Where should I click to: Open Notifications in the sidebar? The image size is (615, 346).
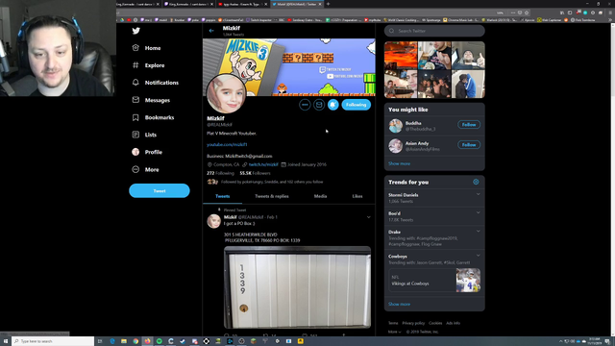156,83
